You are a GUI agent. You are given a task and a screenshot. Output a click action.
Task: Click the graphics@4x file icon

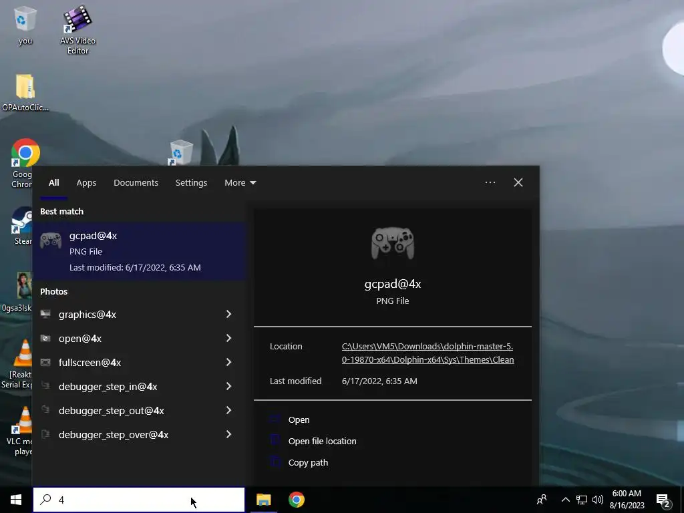coord(45,314)
